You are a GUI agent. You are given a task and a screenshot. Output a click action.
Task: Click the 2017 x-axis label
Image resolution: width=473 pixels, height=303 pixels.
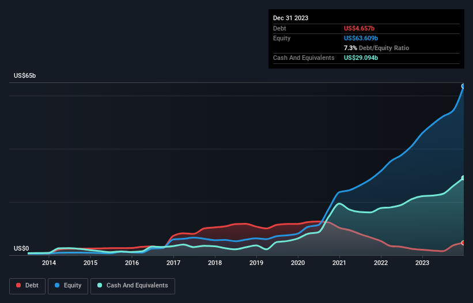[173, 263]
